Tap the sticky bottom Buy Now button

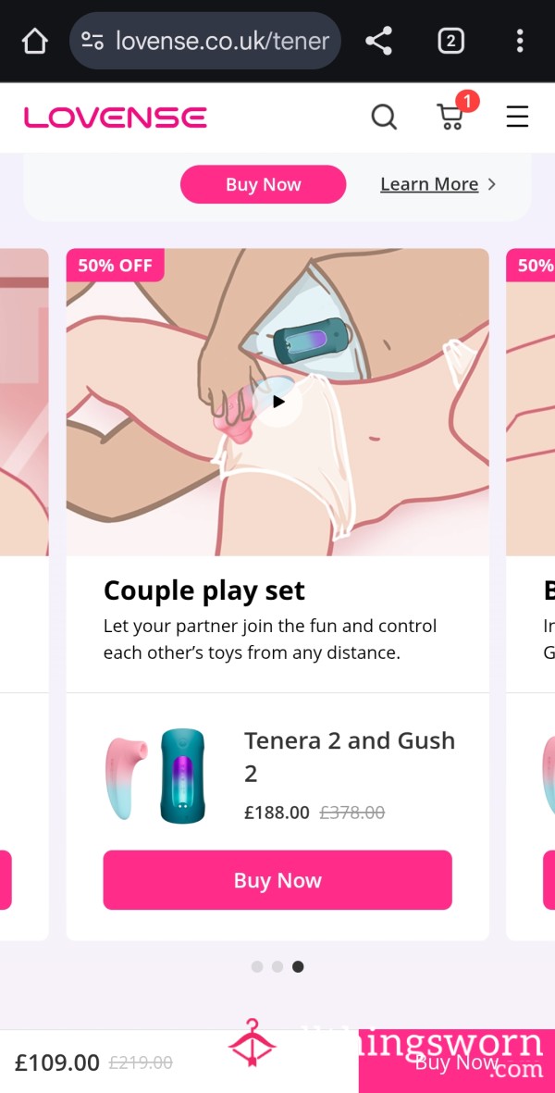457,1062
